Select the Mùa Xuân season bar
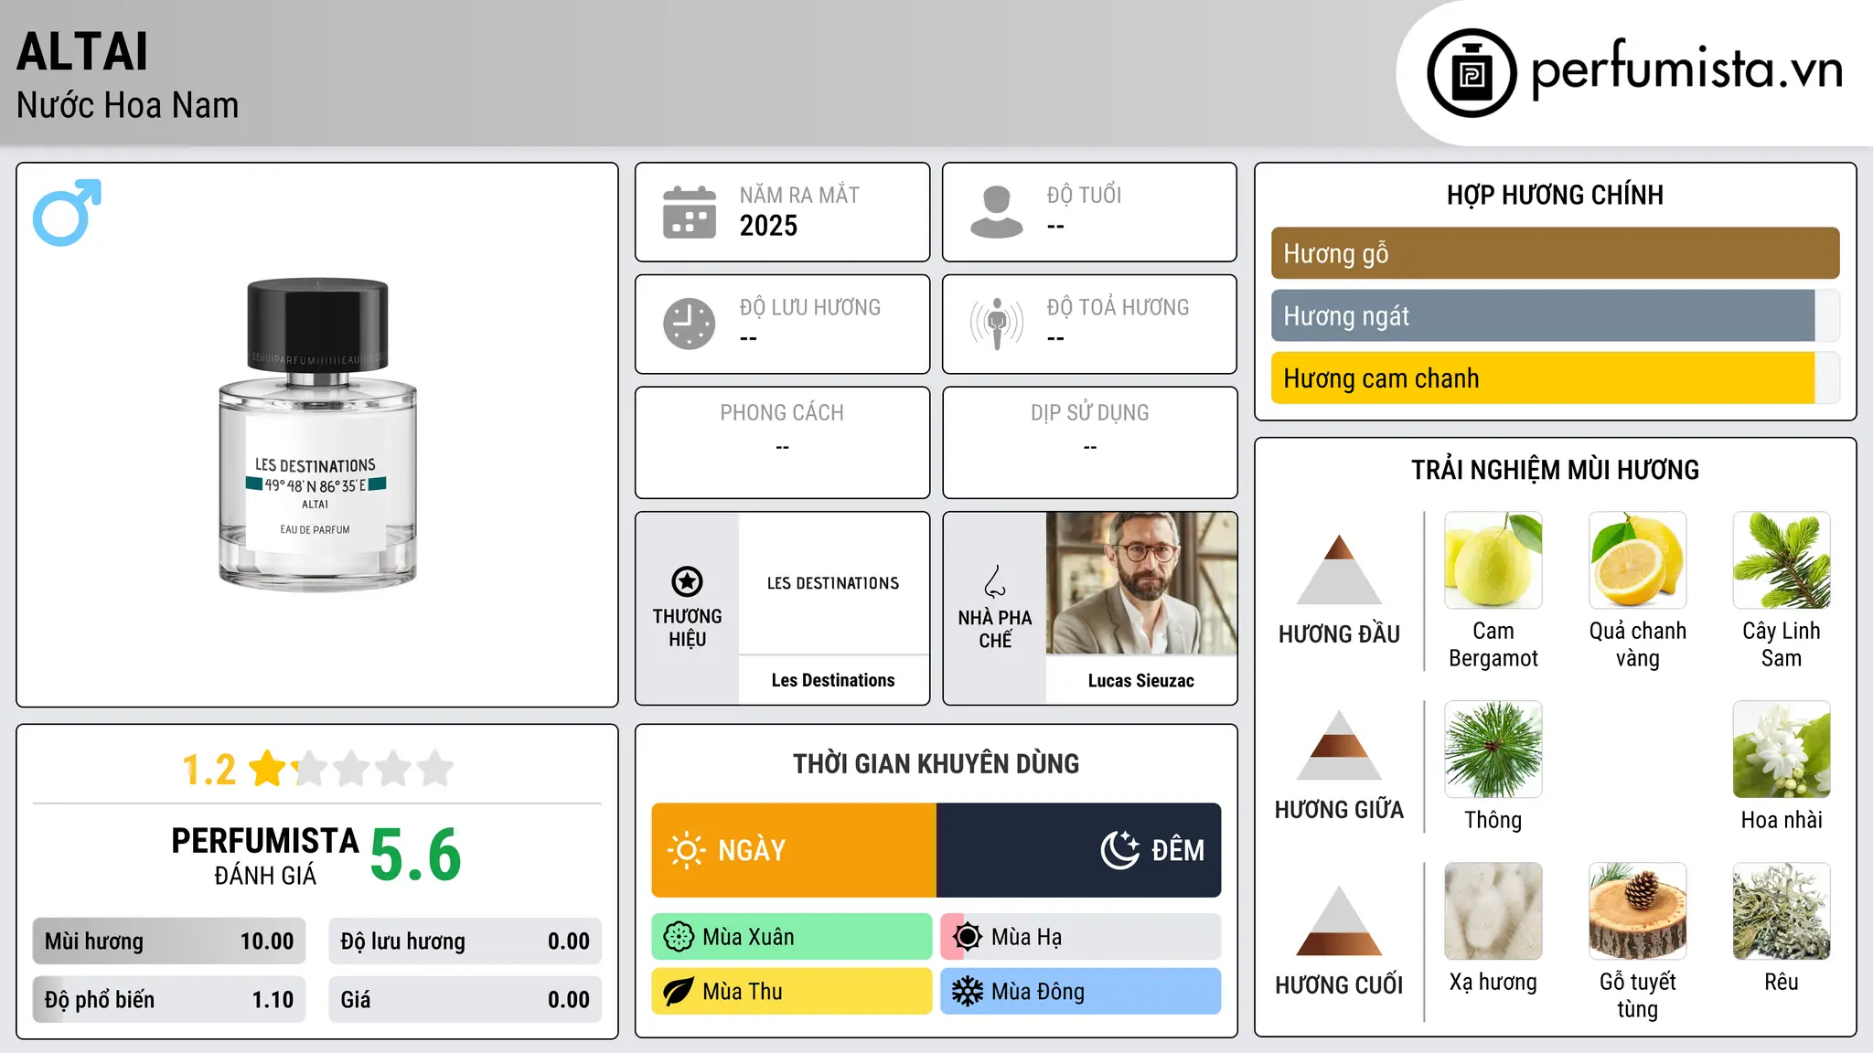This screenshot has height=1053, width=1873. [x=792, y=937]
